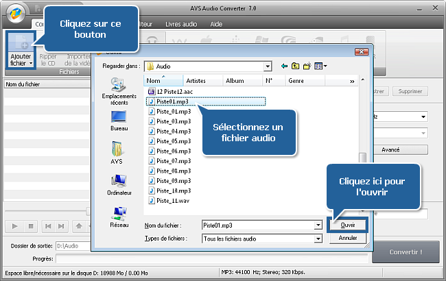
Task: Select file Piste01.mp3 in list
Action: (x=206, y=101)
